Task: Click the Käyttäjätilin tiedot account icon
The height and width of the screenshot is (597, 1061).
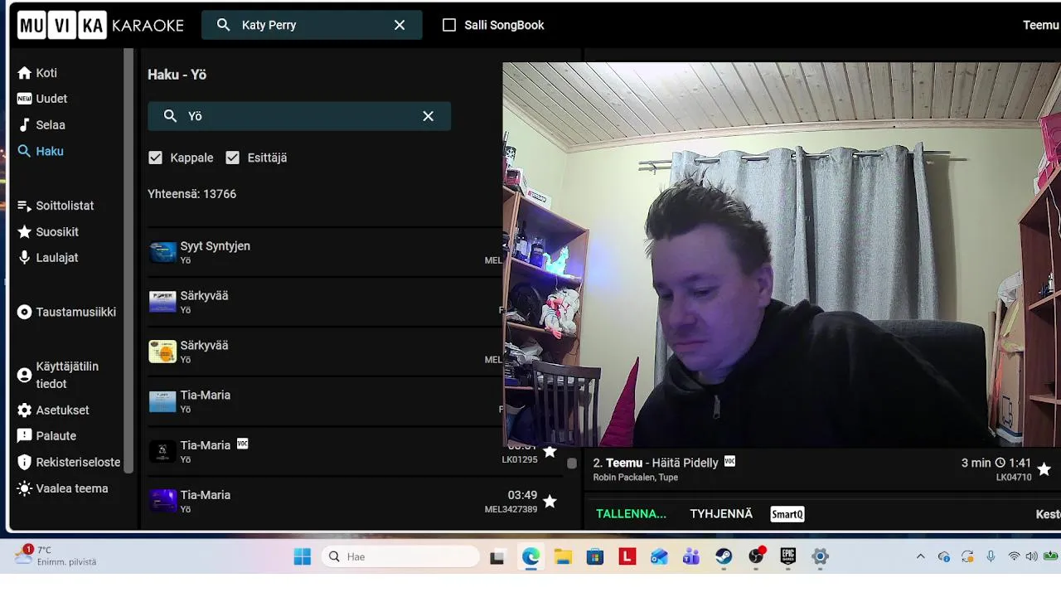Action: (24, 375)
